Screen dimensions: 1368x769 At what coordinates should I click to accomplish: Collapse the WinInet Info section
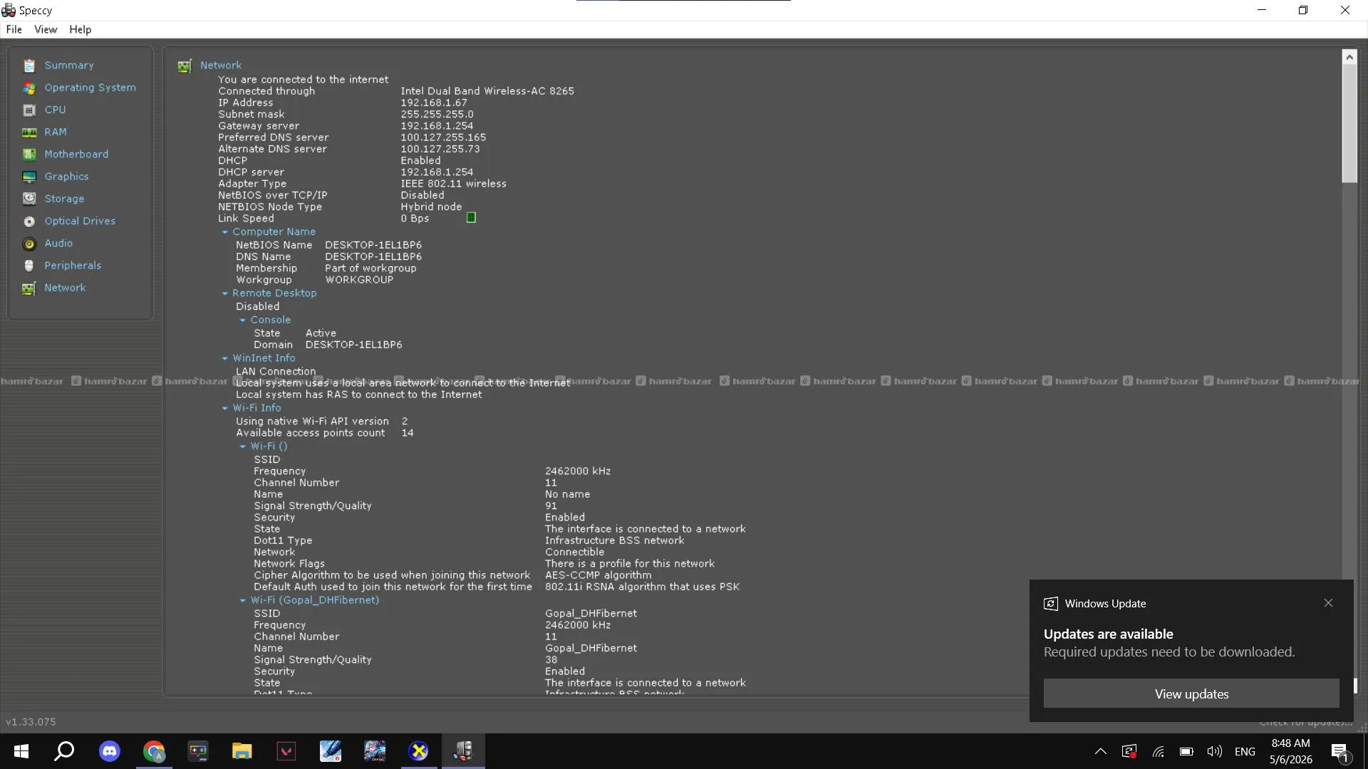225,359
